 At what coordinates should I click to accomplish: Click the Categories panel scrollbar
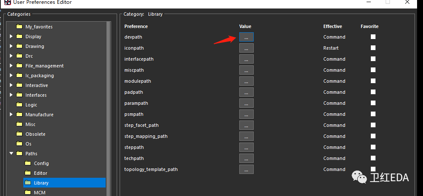109,106
